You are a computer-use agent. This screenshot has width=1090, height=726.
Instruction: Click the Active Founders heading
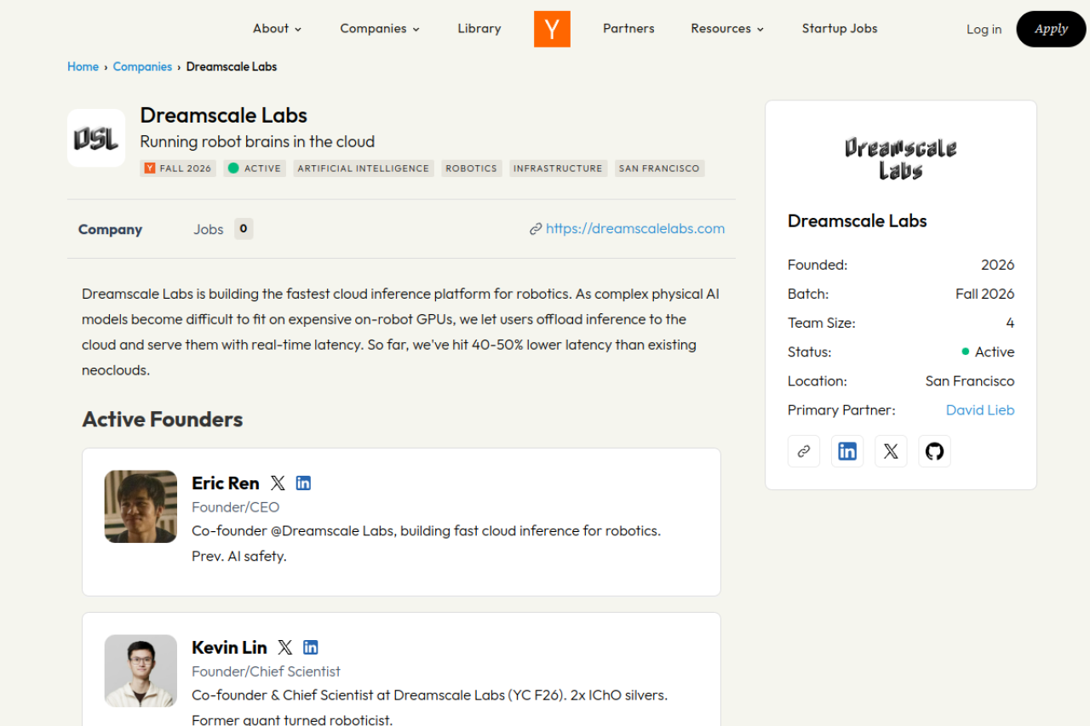pos(162,420)
